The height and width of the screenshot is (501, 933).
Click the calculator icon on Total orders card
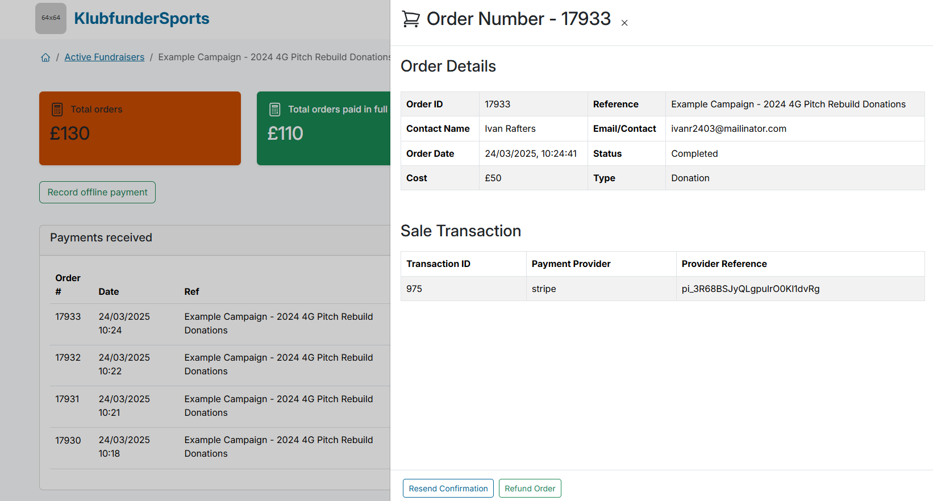(x=57, y=109)
